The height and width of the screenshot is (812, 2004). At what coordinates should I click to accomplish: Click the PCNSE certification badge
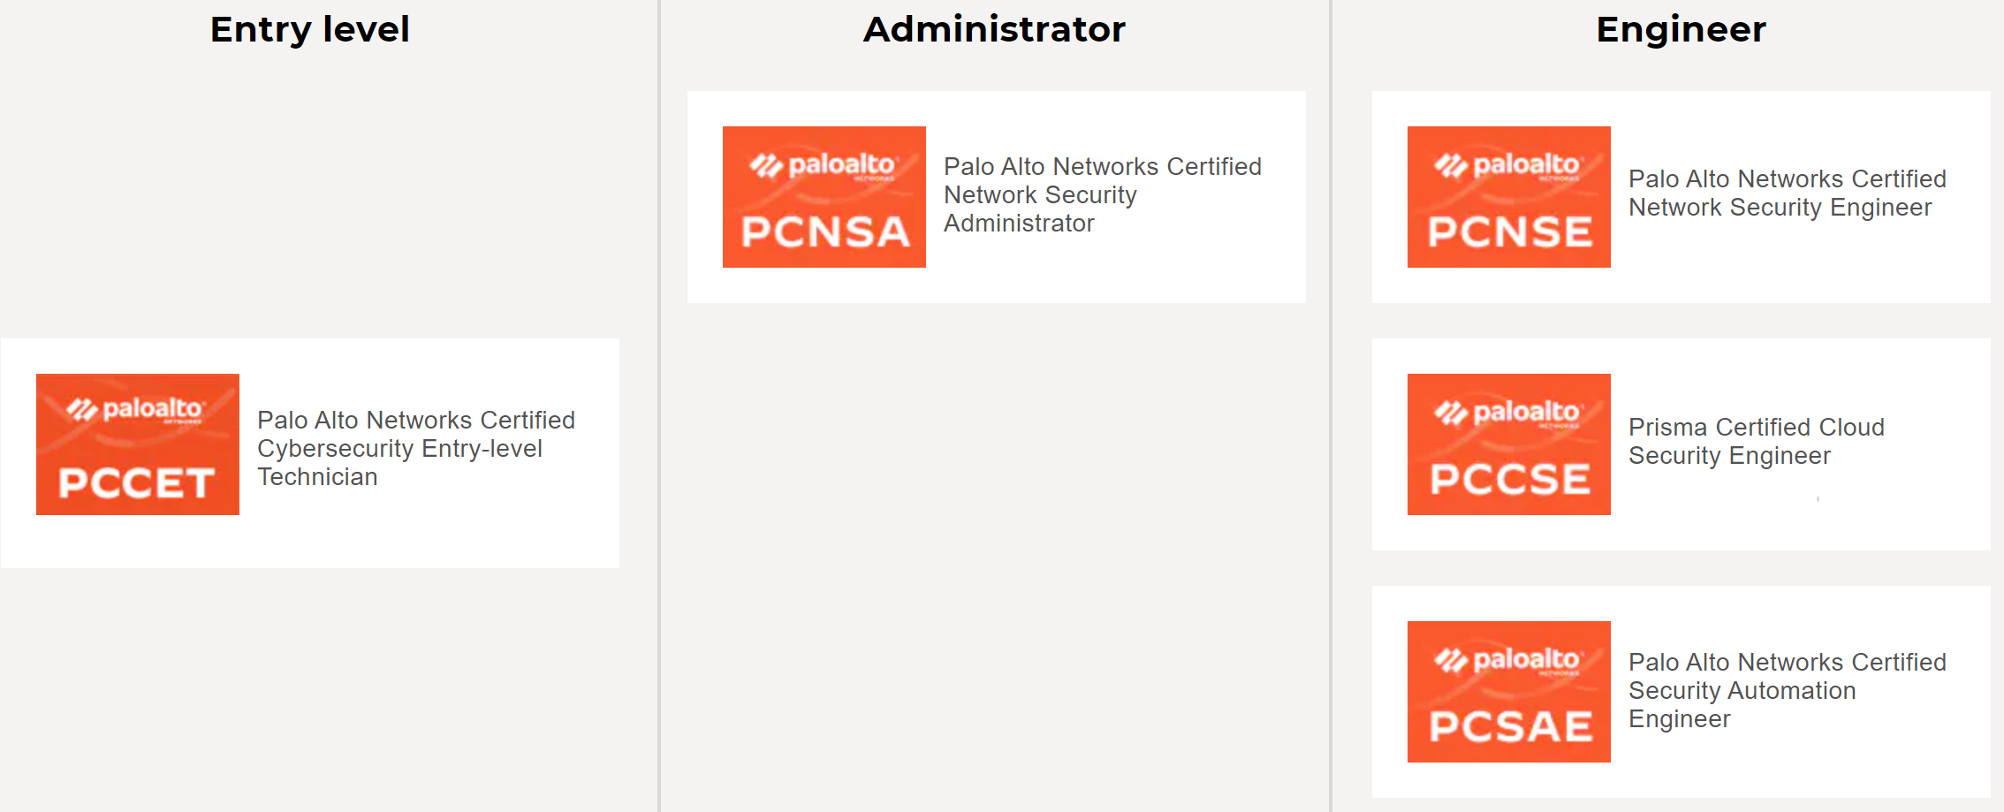coord(1508,197)
